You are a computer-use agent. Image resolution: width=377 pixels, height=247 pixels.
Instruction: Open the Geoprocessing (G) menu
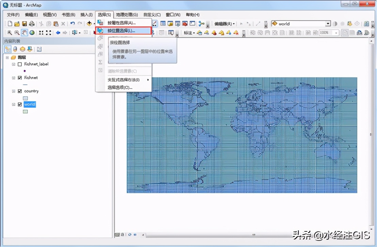pyautogui.click(x=127, y=15)
